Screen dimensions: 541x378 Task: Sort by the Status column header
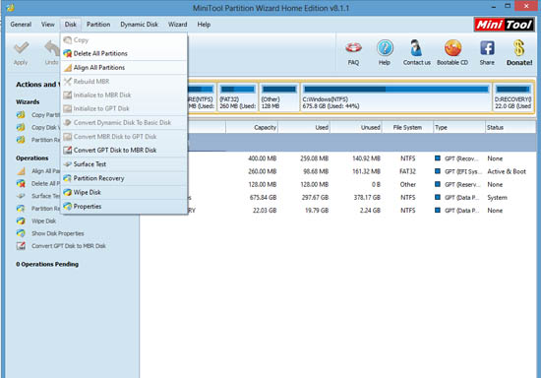click(x=511, y=127)
